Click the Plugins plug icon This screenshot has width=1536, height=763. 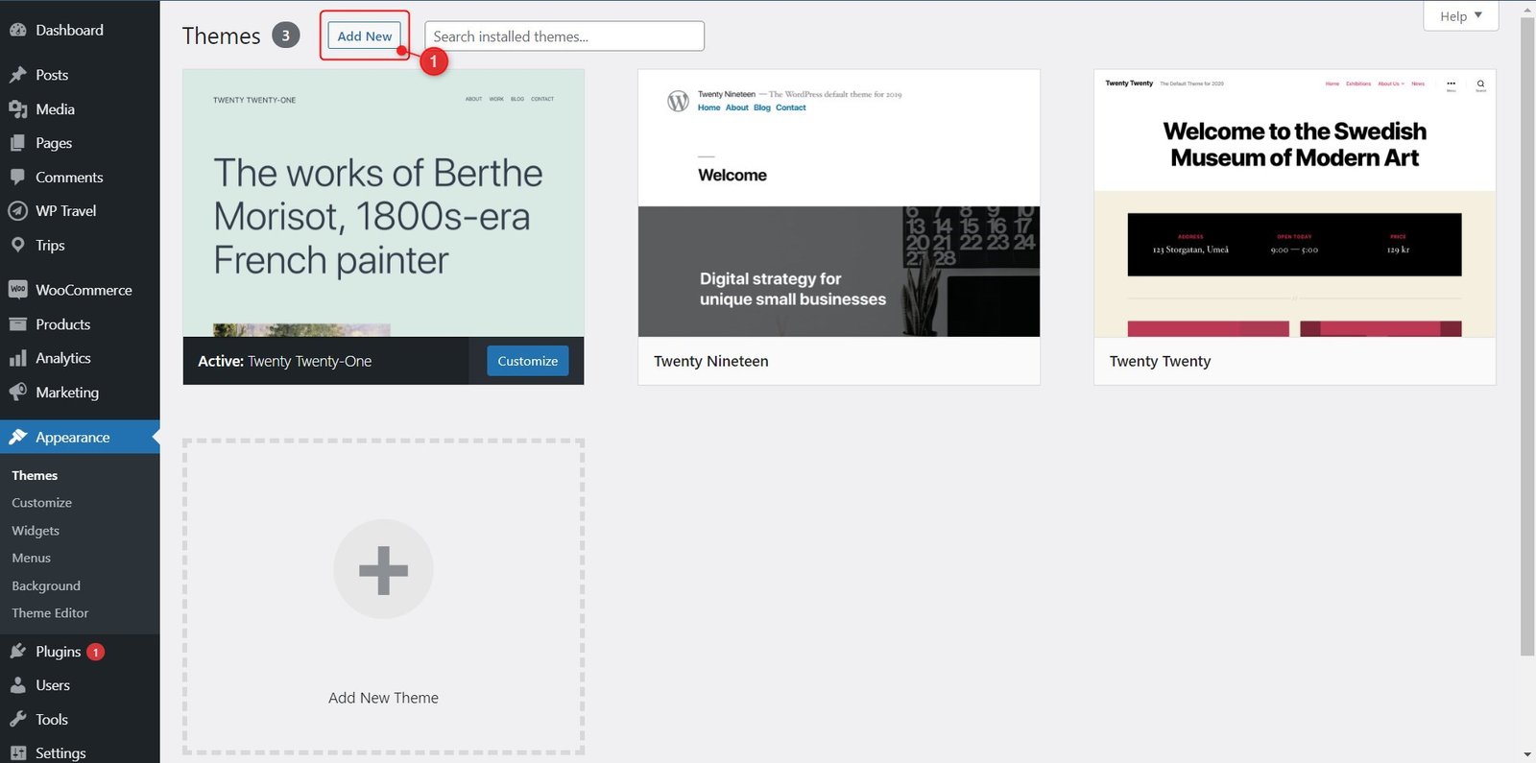point(17,652)
